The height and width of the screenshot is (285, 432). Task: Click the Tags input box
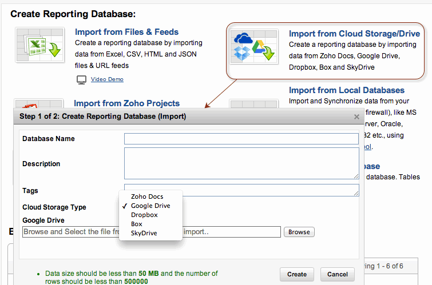point(241,190)
